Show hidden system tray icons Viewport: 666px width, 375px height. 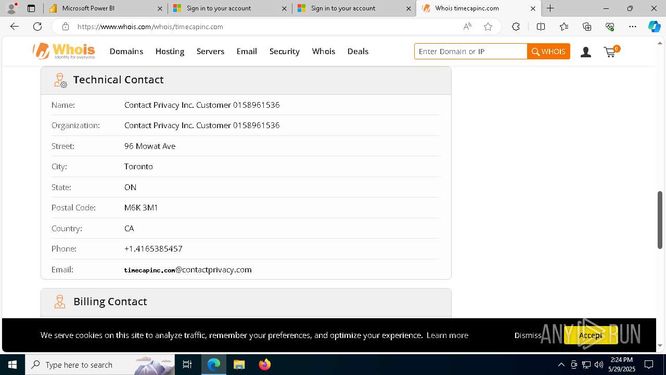561,365
